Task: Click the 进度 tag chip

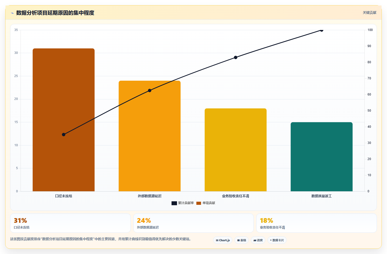Action: pyautogui.click(x=258, y=240)
